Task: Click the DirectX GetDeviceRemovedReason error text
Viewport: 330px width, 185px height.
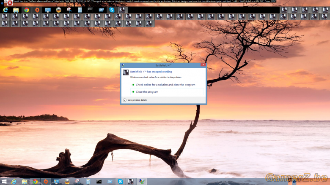Action: [144, 1]
